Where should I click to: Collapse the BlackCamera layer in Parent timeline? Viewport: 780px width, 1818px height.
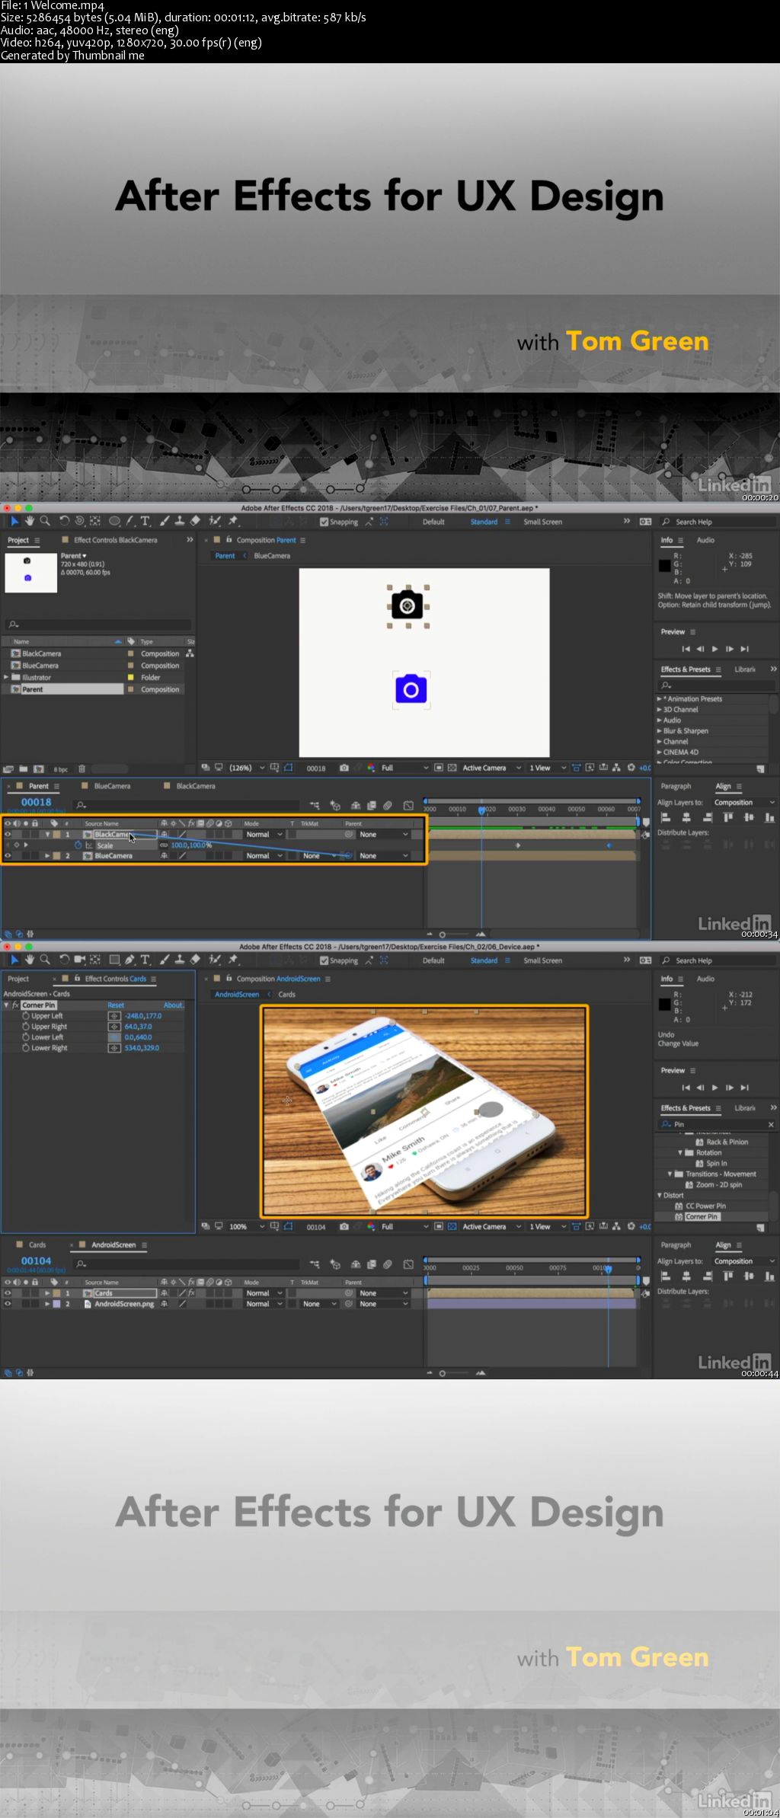tap(47, 835)
